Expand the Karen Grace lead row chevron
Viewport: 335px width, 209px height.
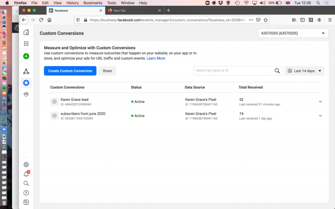click(320, 101)
